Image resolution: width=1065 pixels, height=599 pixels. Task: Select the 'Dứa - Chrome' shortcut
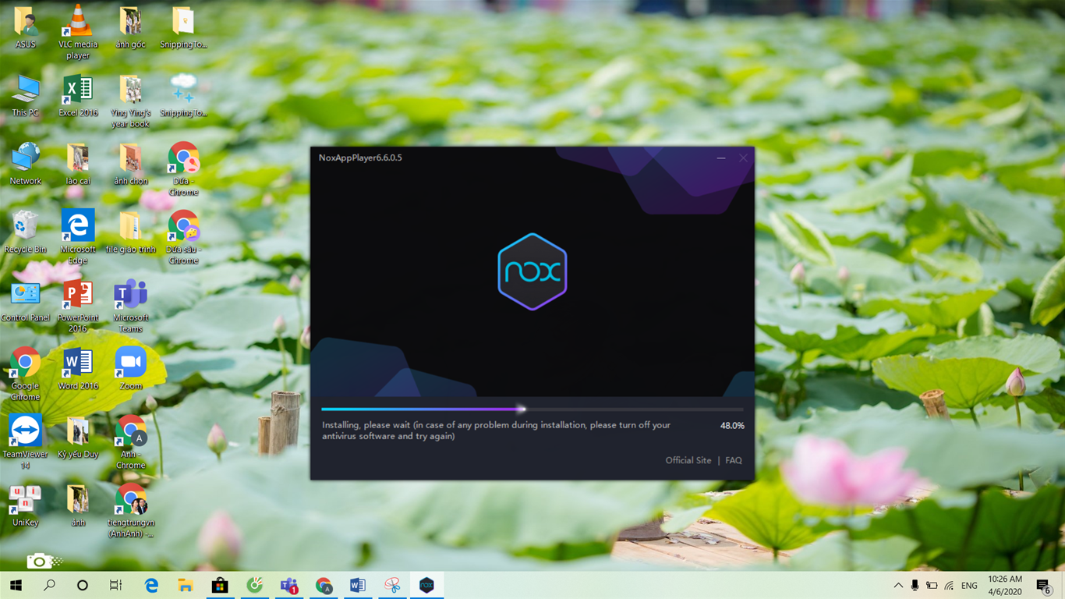183,170
